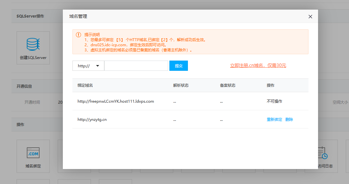The width and height of the screenshot is (349, 184).
Task: Click 重新绑定 for ynzytg.cn
Action: (274, 120)
